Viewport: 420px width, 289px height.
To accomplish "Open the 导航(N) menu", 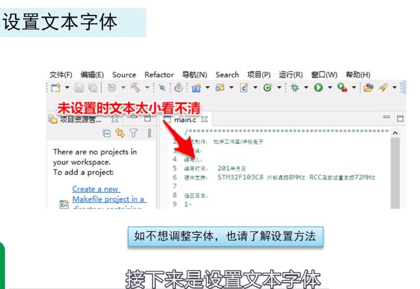I will coord(195,75).
